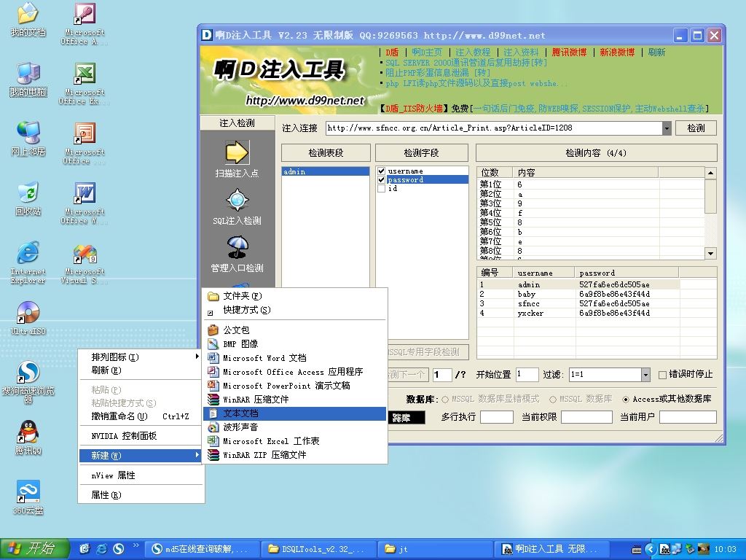This screenshot has height=560, width=746.
Task: Choose Microsoft Word 文档 menu entry
Action: [x=294, y=357]
